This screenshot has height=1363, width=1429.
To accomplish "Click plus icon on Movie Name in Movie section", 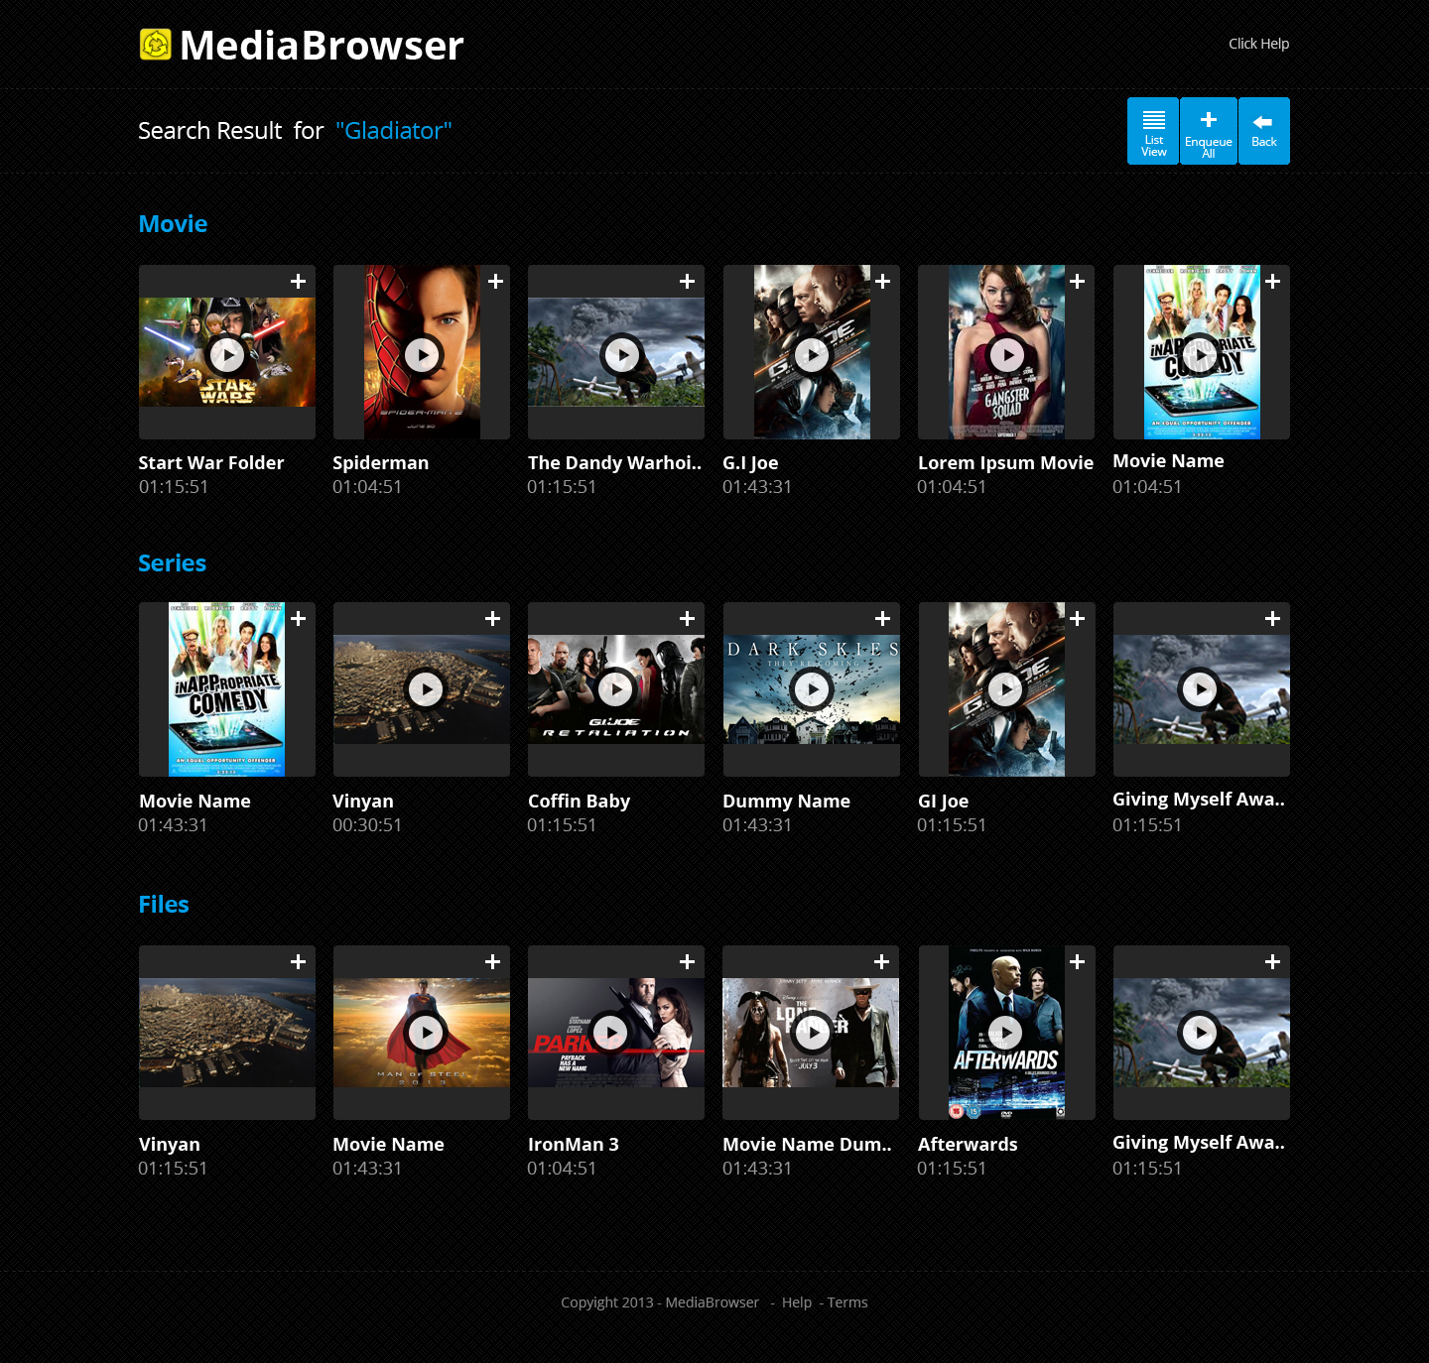I will coord(1273,282).
